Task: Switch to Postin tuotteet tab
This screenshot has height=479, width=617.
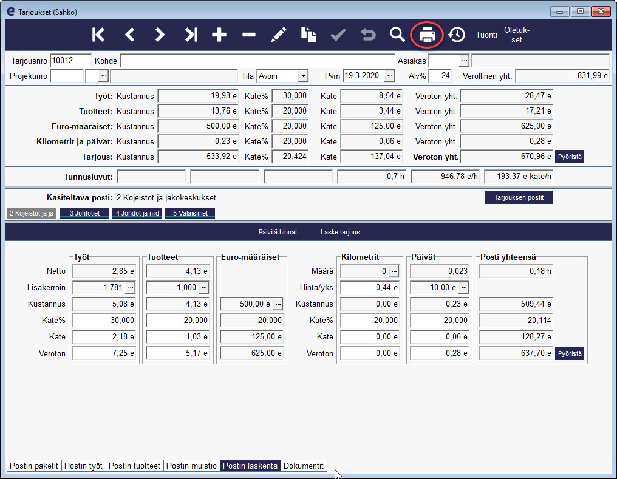Action: click(x=134, y=466)
